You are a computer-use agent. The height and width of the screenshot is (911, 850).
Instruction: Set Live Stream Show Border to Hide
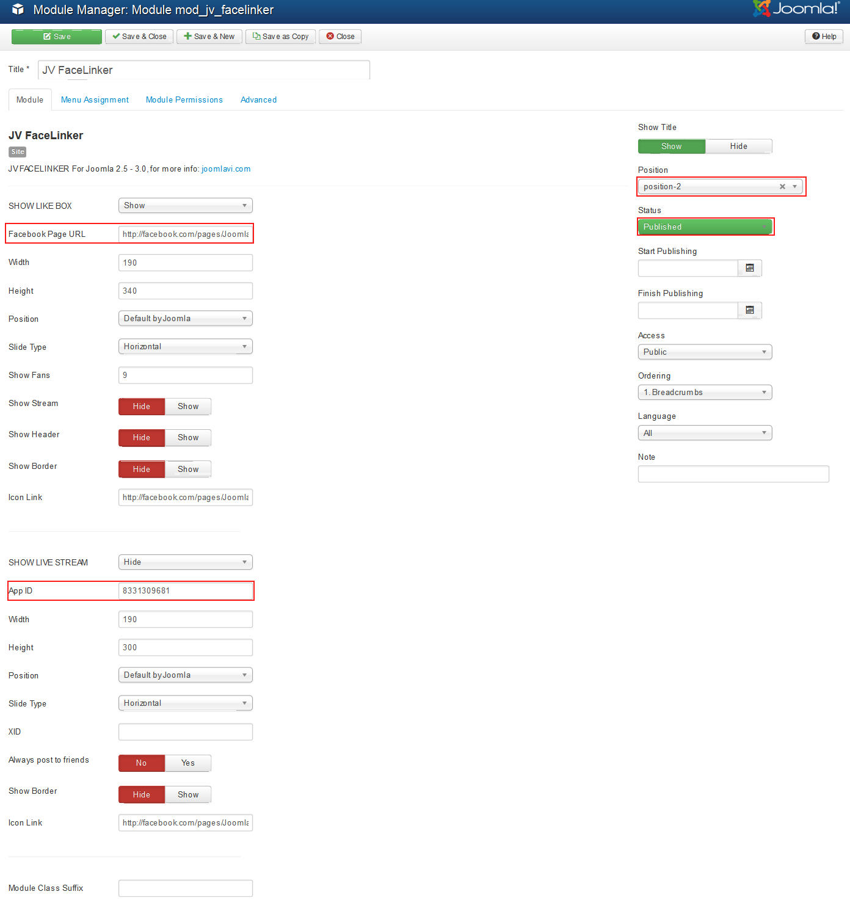pos(142,795)
